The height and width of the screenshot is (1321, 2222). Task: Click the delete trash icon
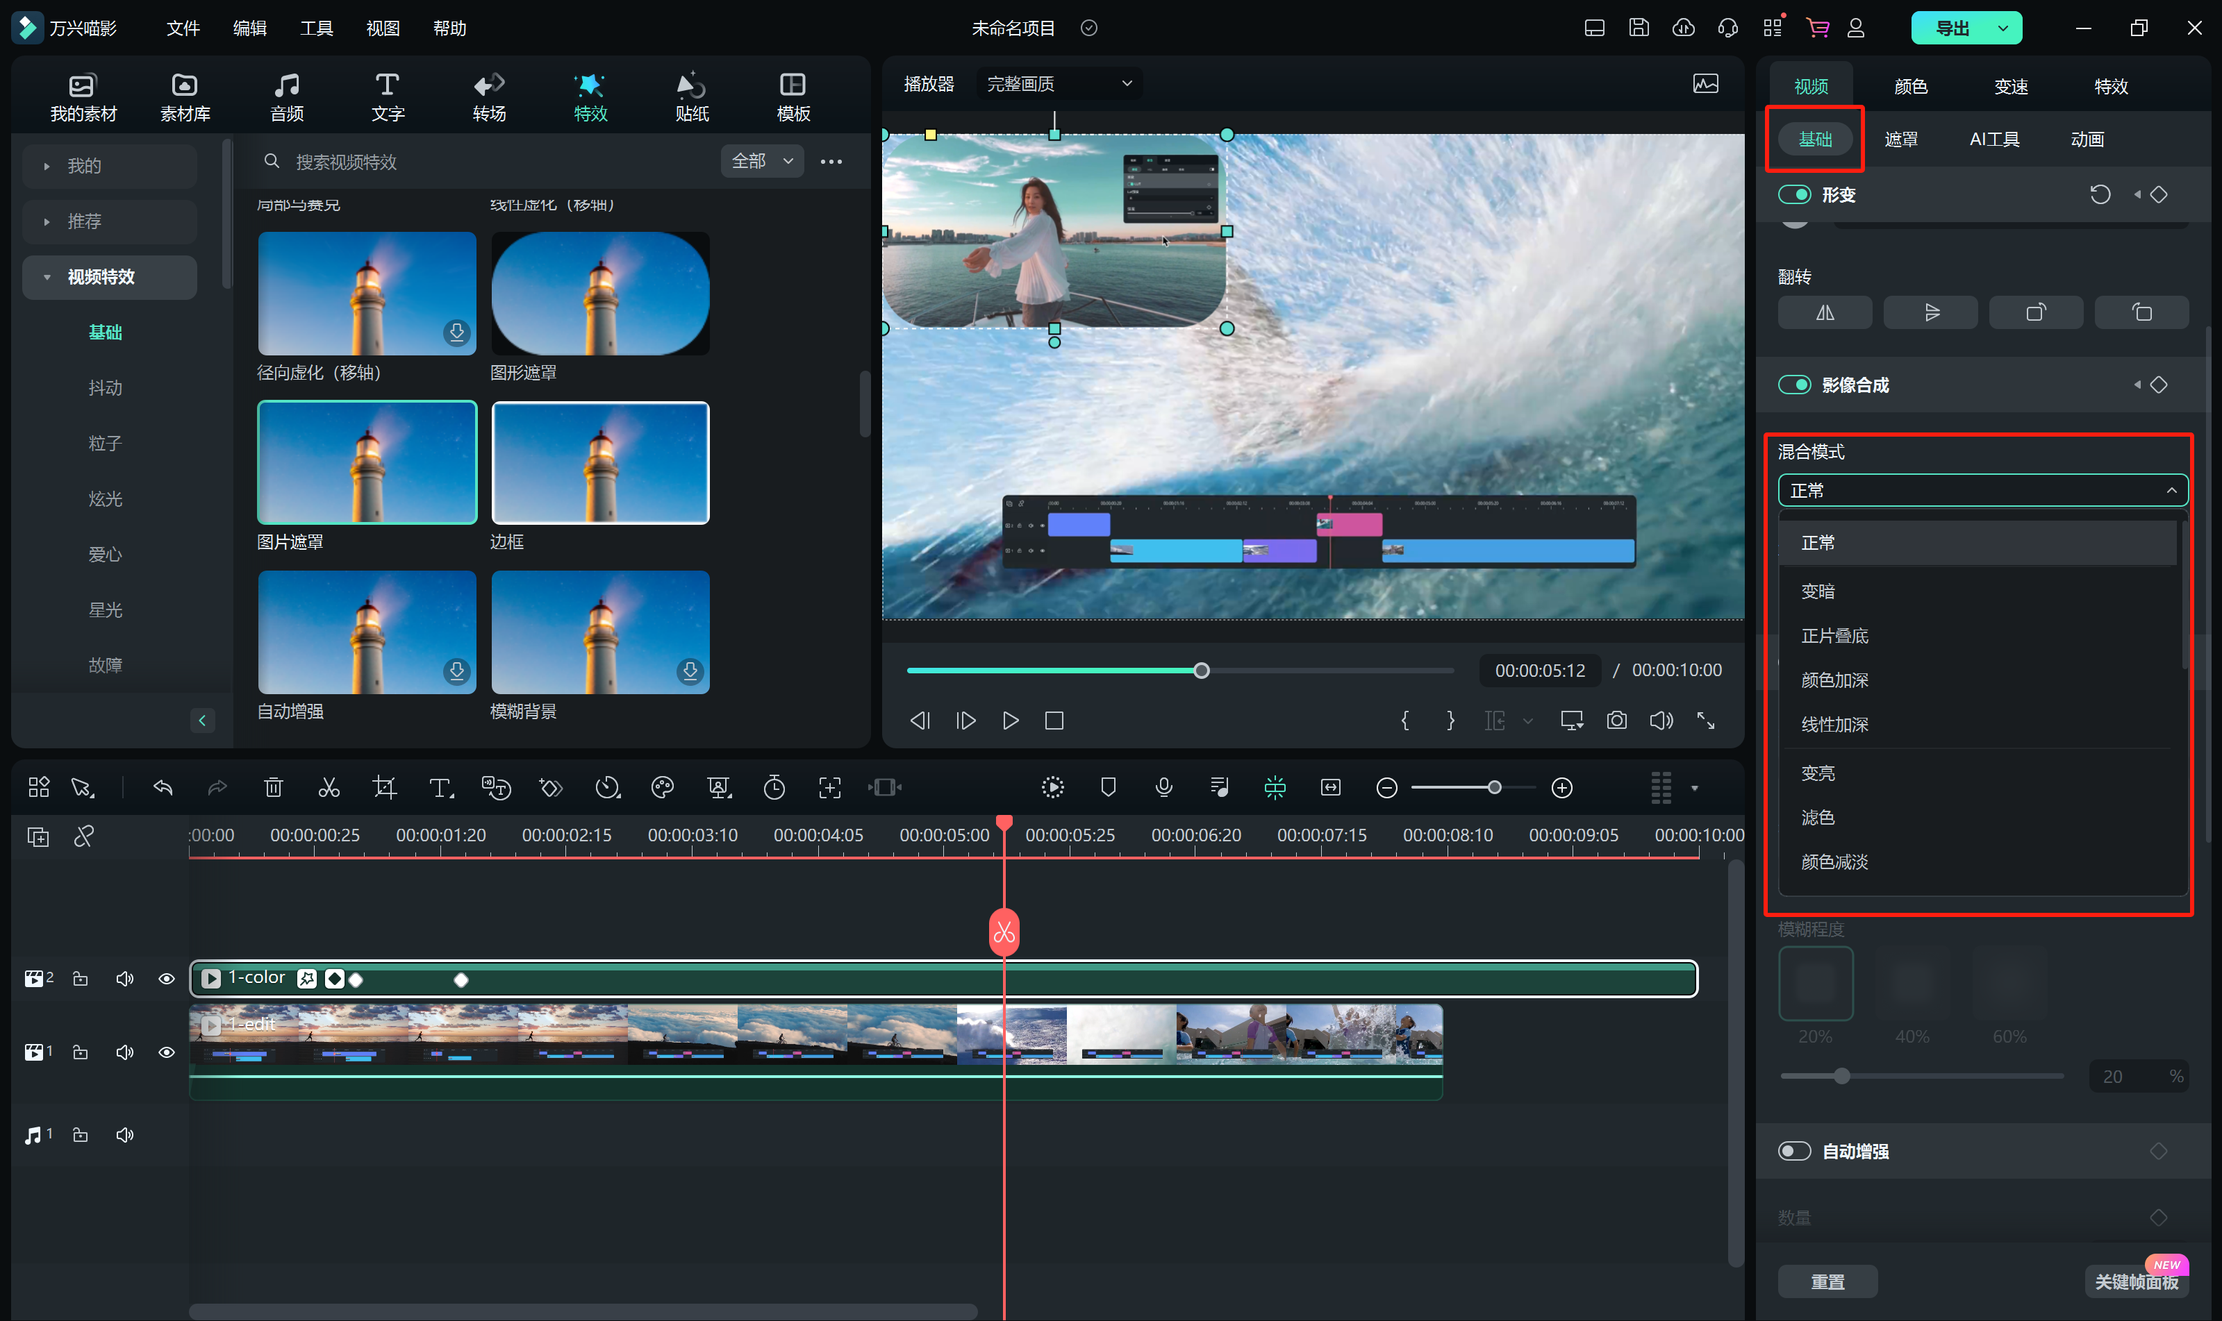point(274,788)
